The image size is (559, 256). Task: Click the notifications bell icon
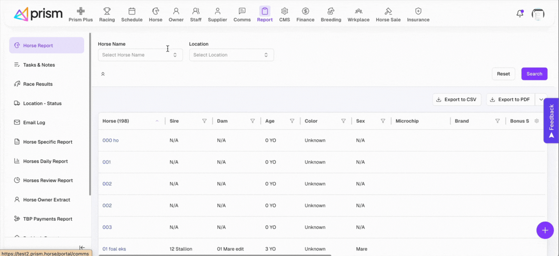point(519,14)
